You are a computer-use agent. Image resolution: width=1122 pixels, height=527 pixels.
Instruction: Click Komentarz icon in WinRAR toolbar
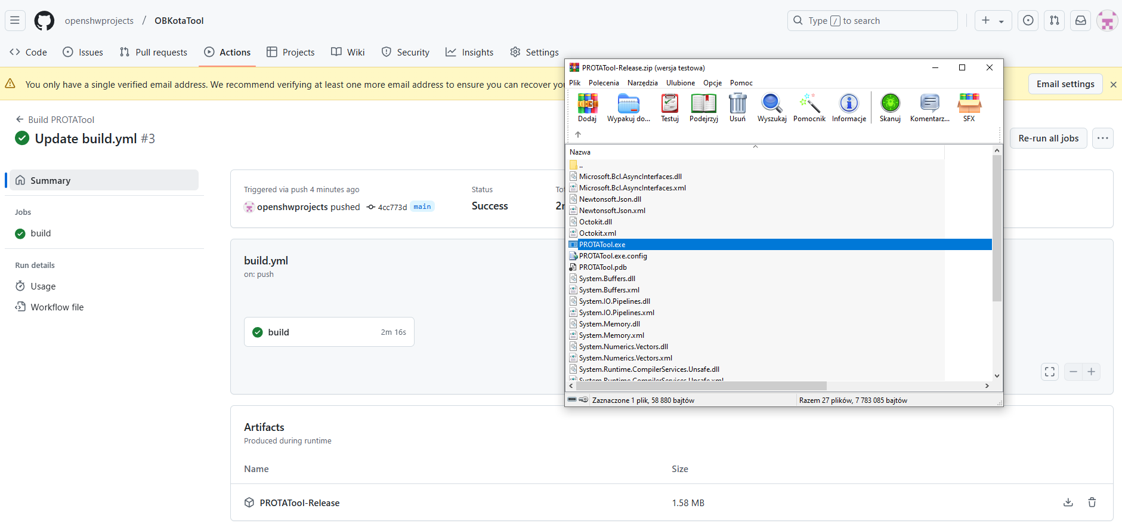(930, 108)
